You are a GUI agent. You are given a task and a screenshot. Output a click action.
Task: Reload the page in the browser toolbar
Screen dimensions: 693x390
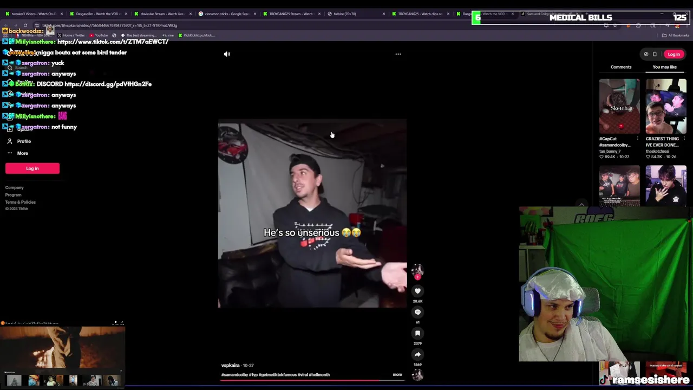[x=25, y=25]
